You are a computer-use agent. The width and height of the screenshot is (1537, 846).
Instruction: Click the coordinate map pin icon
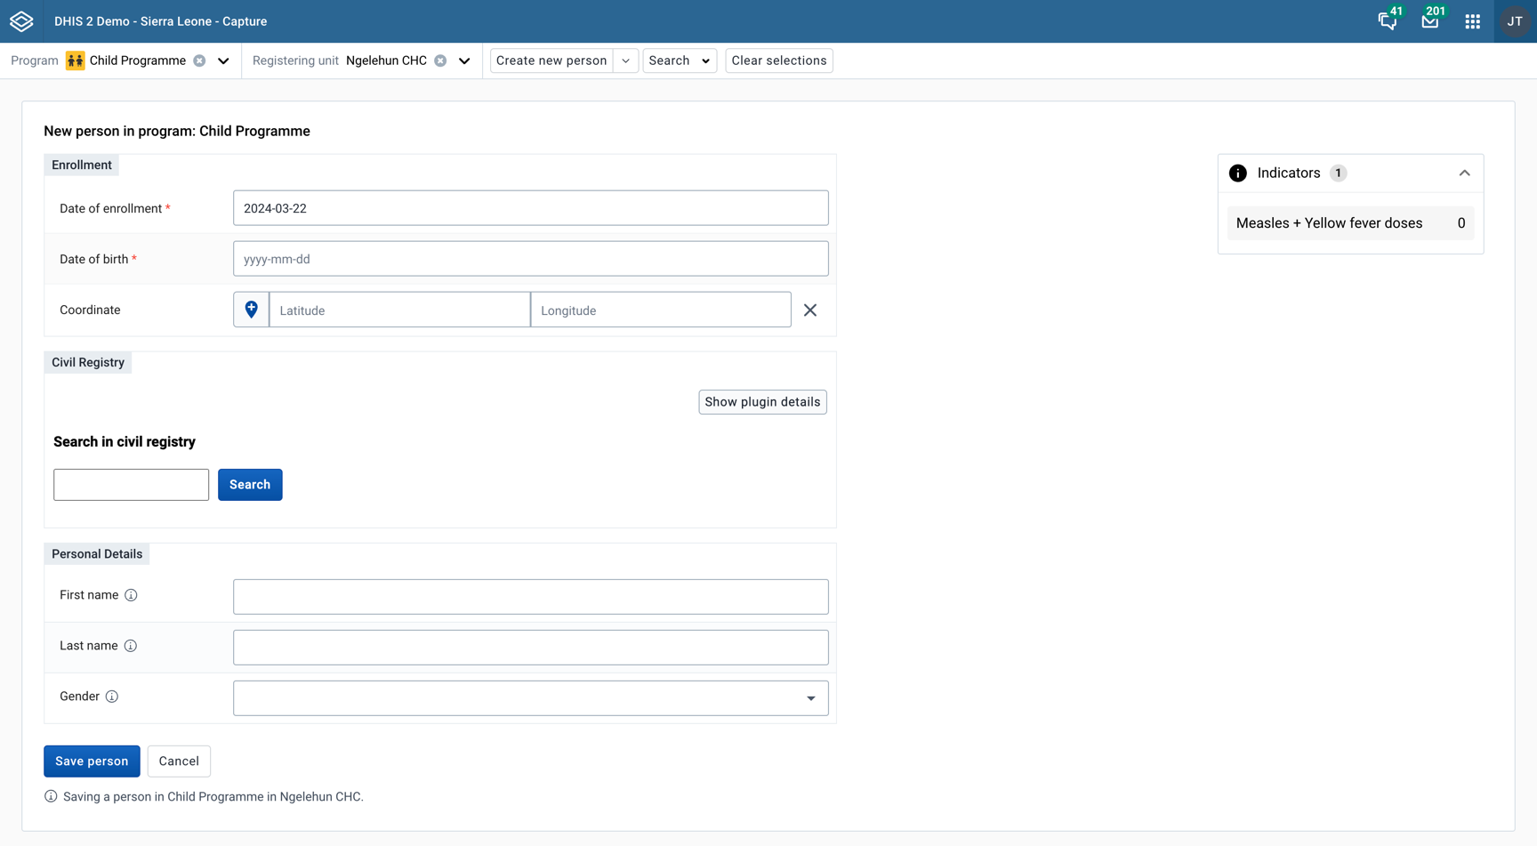click(251, 309)
